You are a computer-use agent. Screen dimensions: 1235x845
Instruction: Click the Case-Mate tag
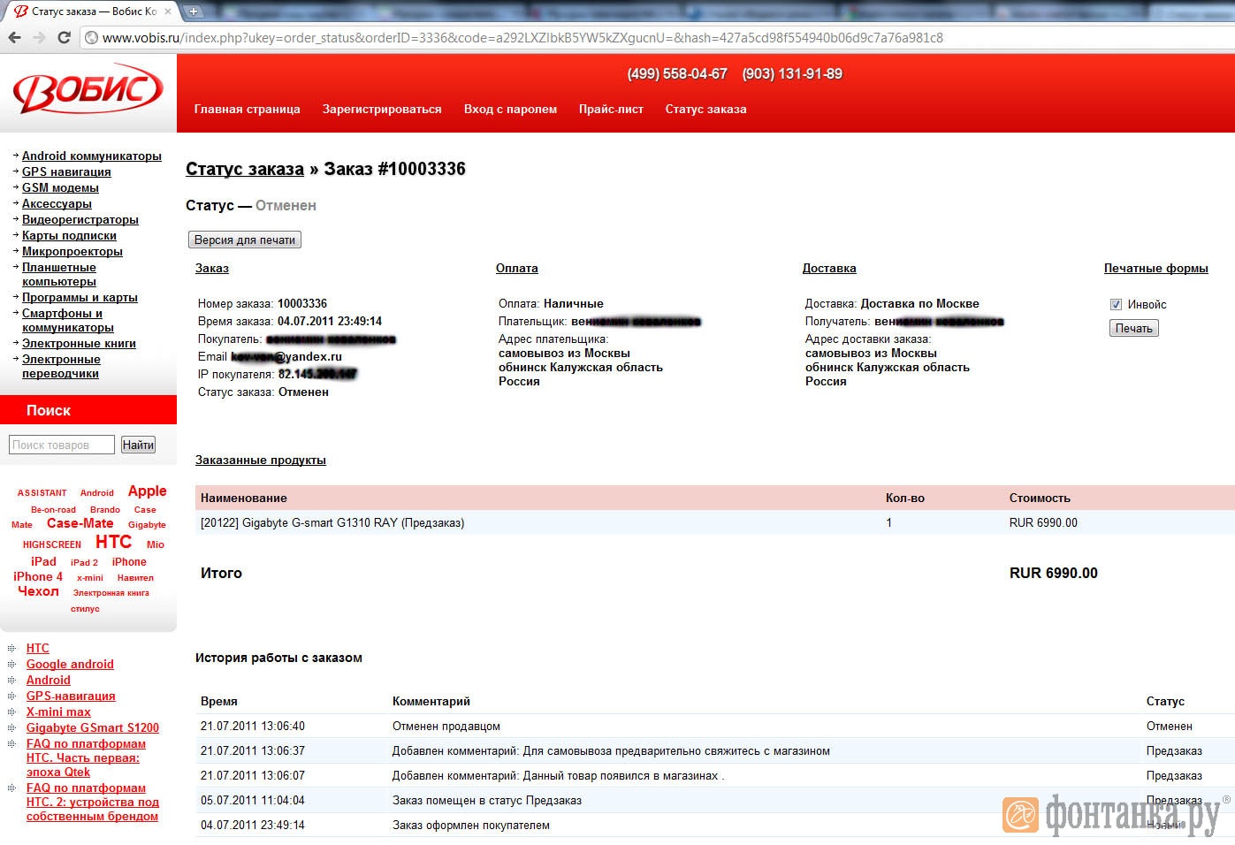pos(80,523)
